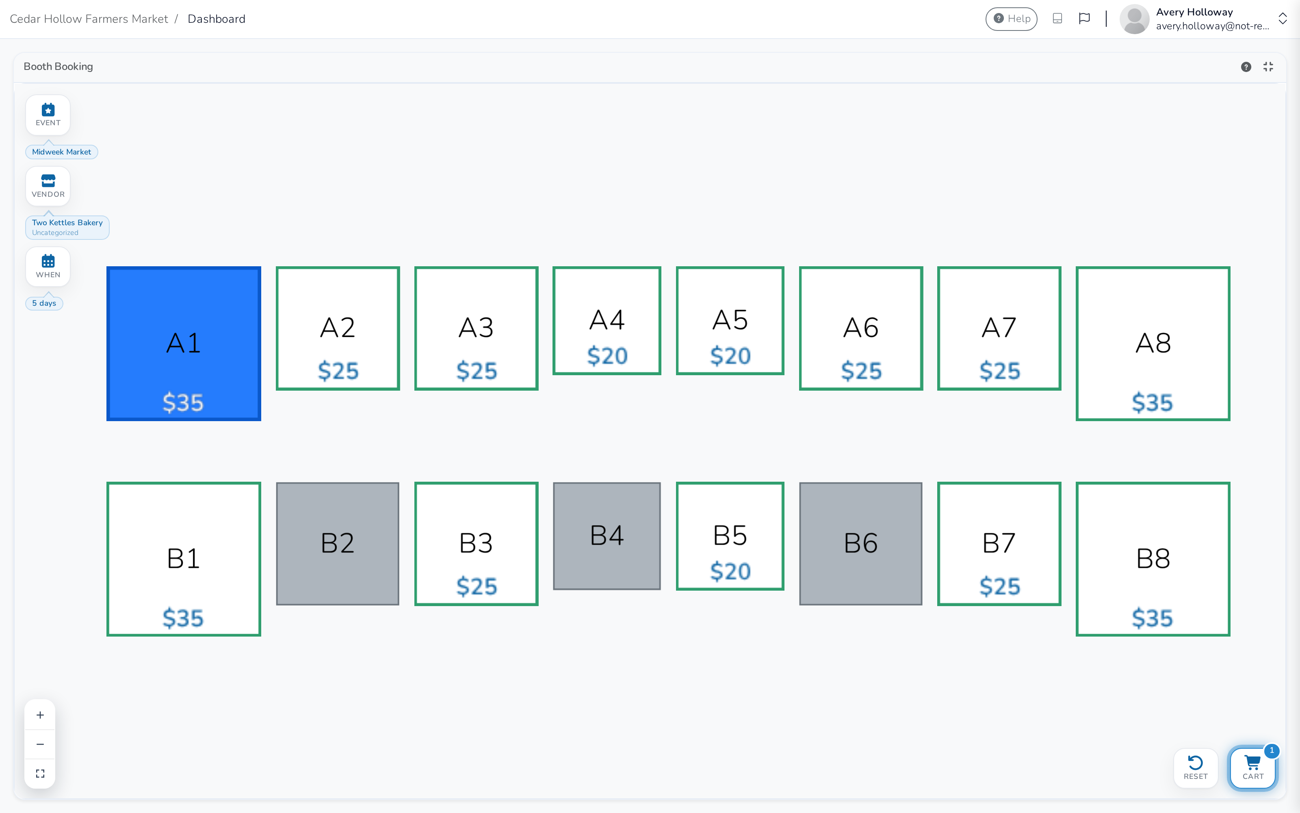
Task: Deselect the selected booth A1
Action: 184,343
